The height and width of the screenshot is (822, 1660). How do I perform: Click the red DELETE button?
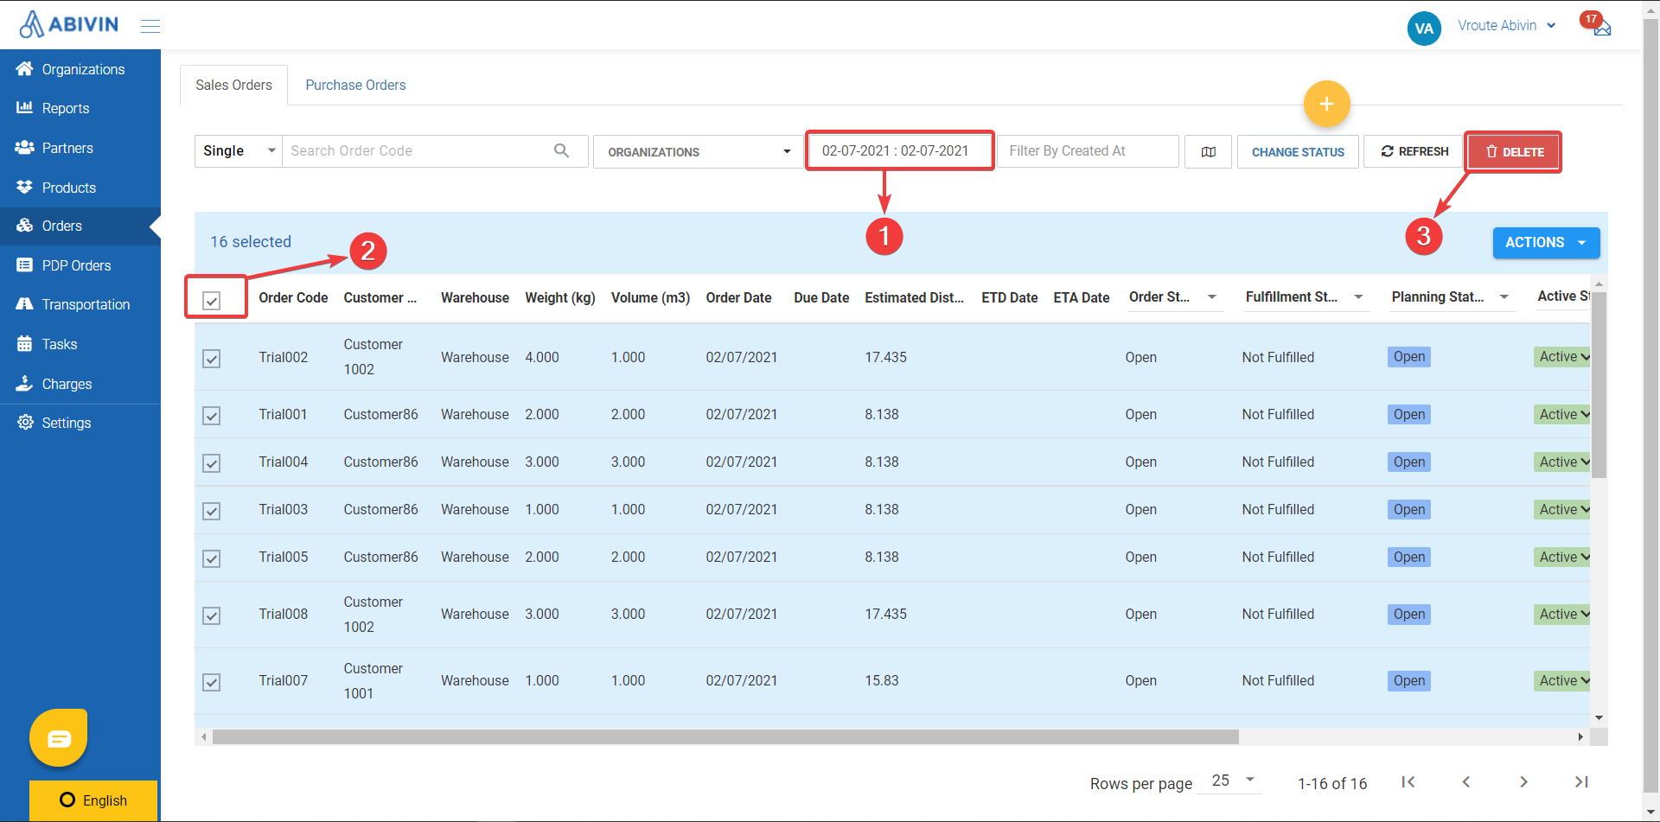click(x=1514, y=152)
